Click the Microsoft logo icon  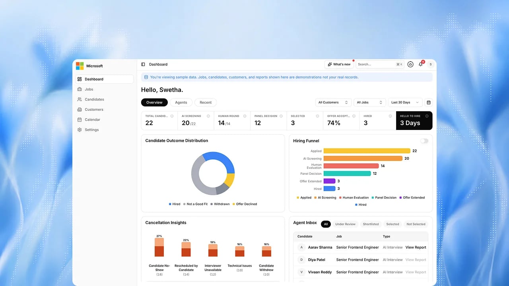[x=80, y=66]
